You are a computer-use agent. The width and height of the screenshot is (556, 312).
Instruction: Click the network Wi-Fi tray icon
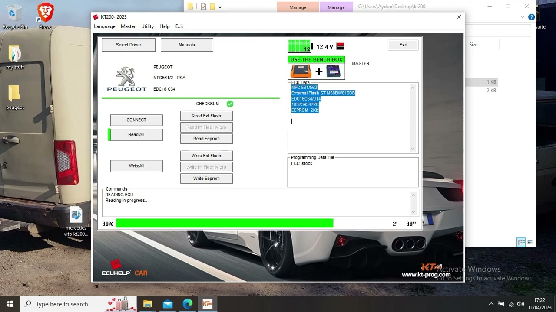(x=511, y=304)
